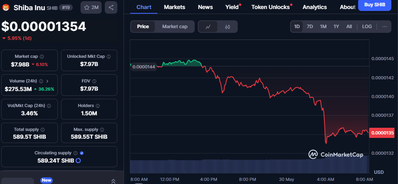Switch to candlestick chart icon
Screen dimensions: 398x184
point(228,27)
